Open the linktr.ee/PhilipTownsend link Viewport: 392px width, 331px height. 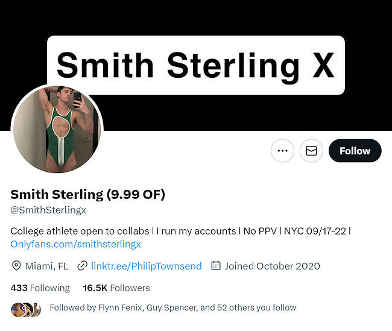click(147, 266)
